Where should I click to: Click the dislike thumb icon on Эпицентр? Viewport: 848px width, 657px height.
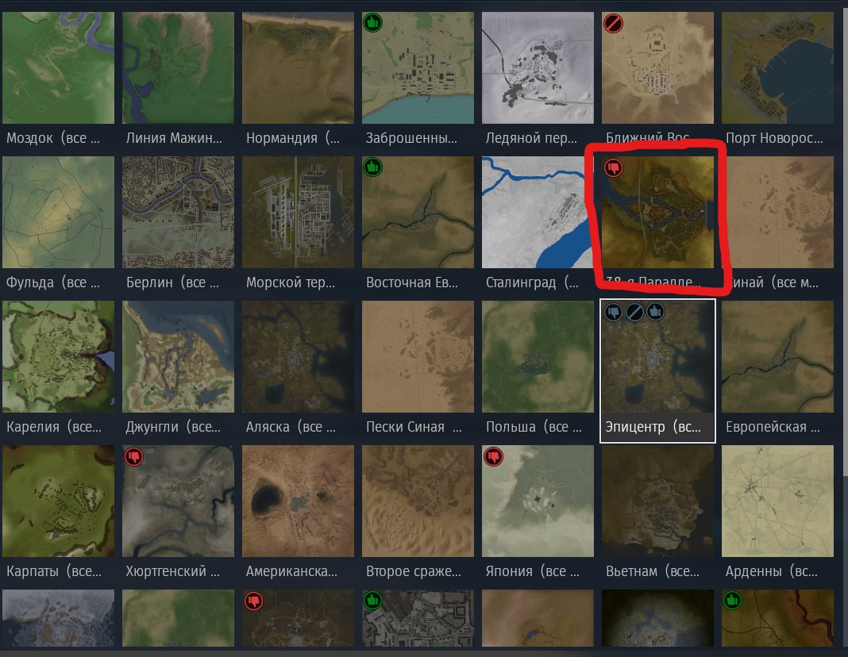[x=613, y=313]
